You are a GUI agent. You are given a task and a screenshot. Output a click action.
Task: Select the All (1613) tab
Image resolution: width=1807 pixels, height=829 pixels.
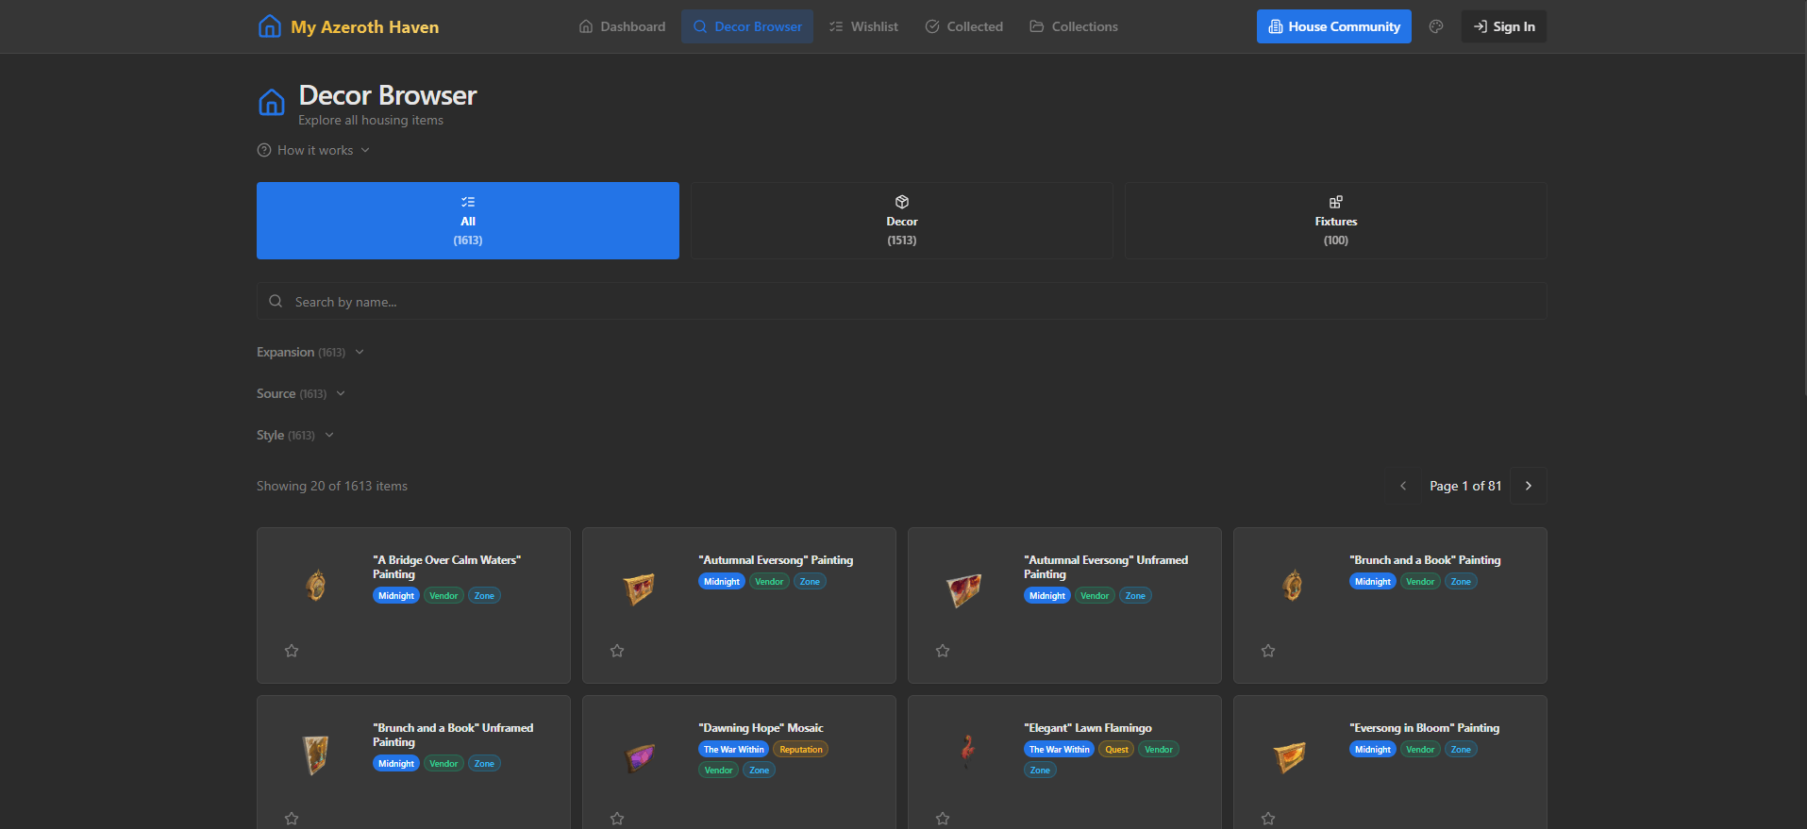click(468, 221)
